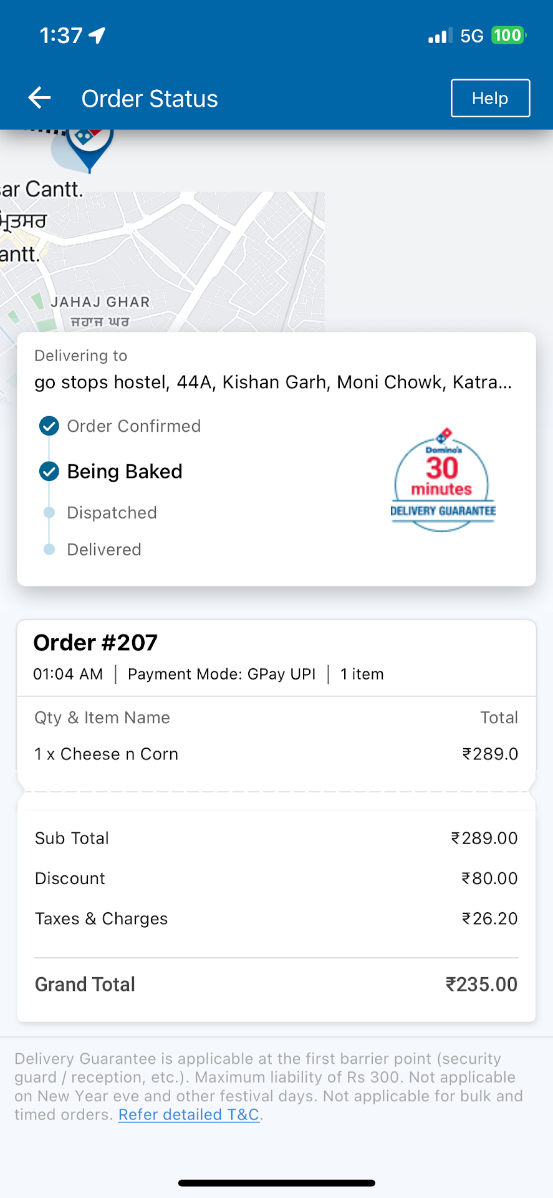Tap the Being Baked checkmark

click(x=49, y=472)
